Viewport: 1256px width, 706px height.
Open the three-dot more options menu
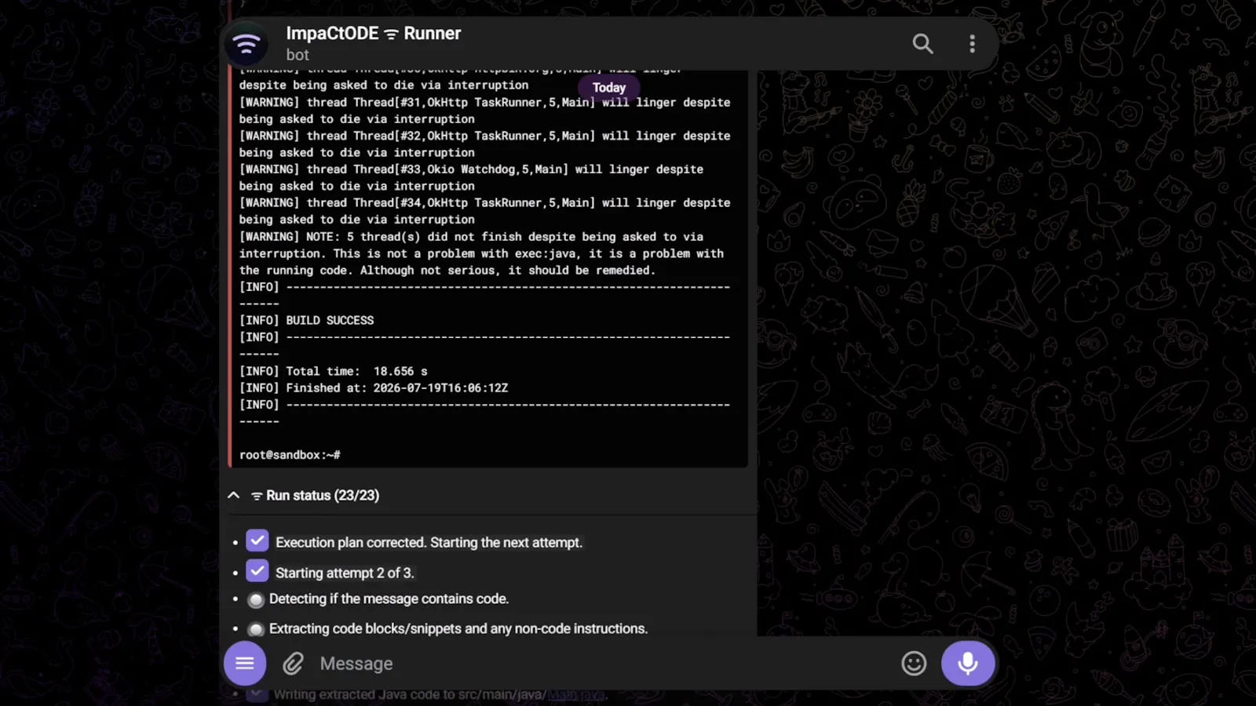(x=972, y=44)
